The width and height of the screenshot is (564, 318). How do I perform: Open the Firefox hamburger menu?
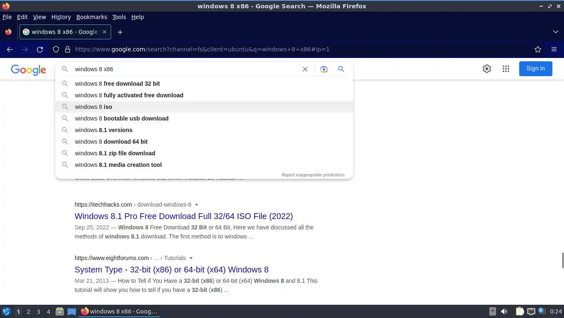(x=554, y=49)
